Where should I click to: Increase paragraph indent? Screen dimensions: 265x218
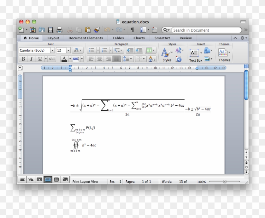tap(138, 50)
